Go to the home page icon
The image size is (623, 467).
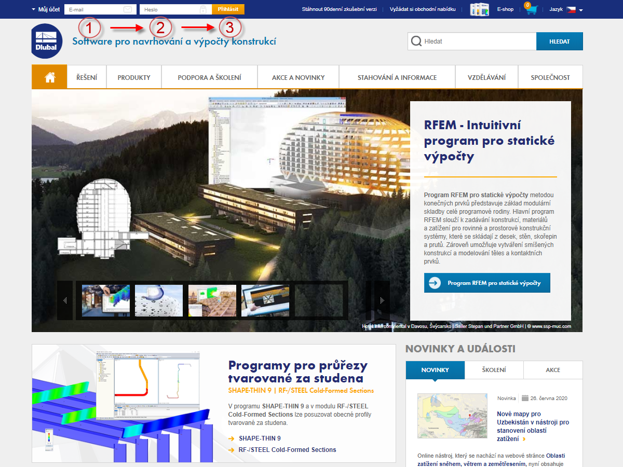(50, 77)
